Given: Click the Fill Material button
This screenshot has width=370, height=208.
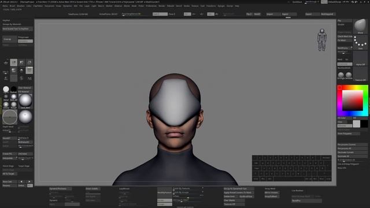Looking at the screenshot, I should point(25,91).
